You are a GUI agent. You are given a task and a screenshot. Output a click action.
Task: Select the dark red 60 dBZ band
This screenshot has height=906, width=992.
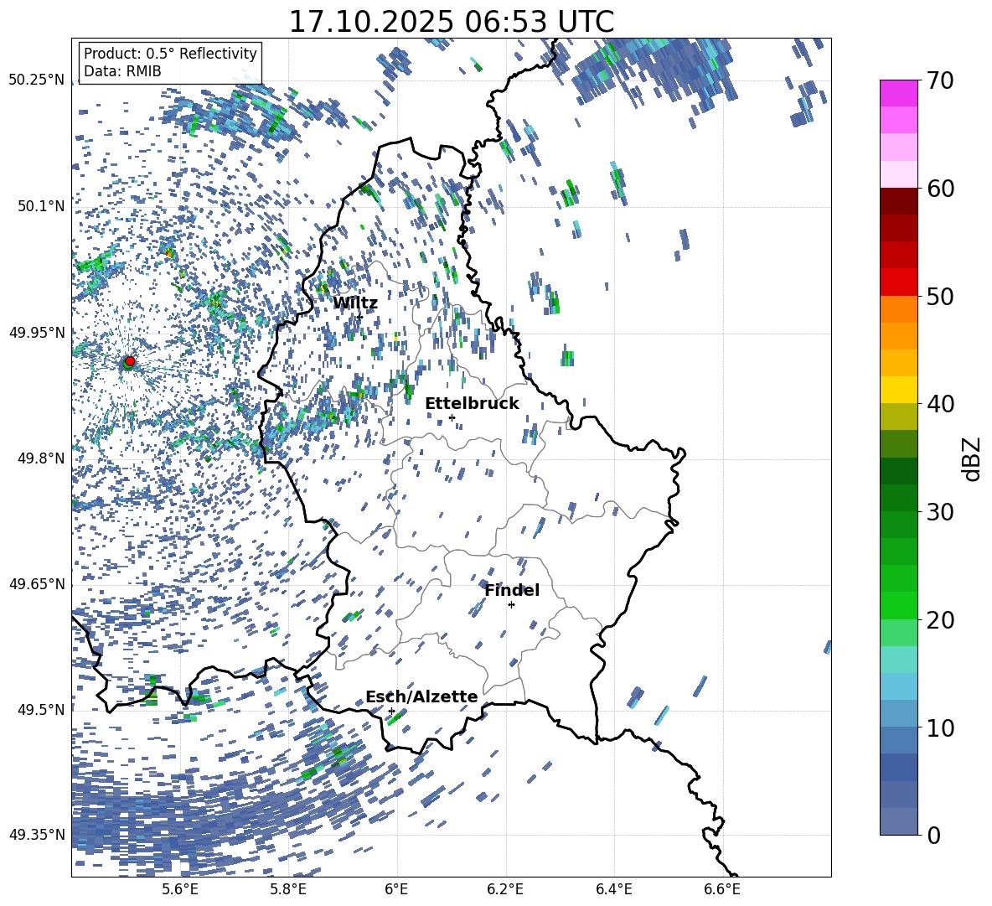[898, 200]
